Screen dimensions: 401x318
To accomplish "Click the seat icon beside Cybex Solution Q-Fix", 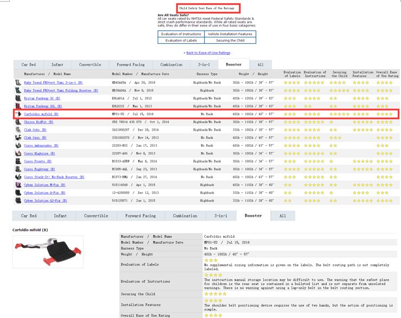I will (x=18, y=193).
